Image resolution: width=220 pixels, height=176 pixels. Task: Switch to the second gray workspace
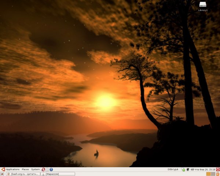point(213,174)
